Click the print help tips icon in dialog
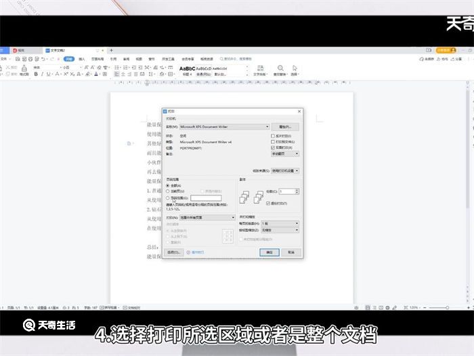The width and height of the screenshot is (474, 356). click(x=188, y=252)
